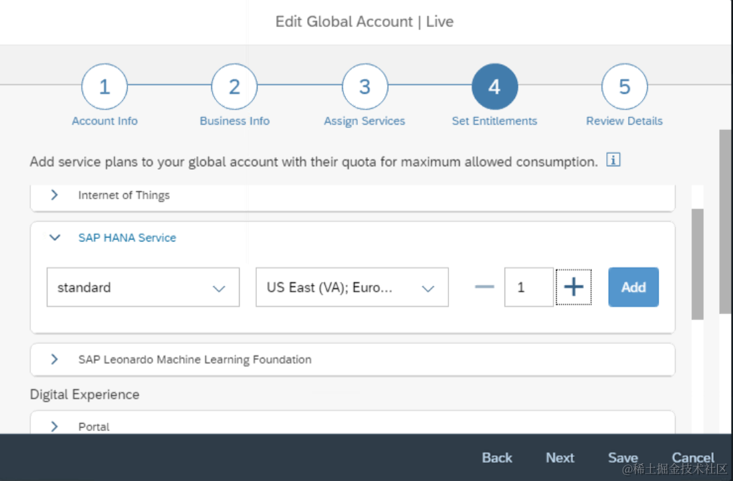Select step 4 Set Entitlements
733x481 pixels.
click(495, 87)
